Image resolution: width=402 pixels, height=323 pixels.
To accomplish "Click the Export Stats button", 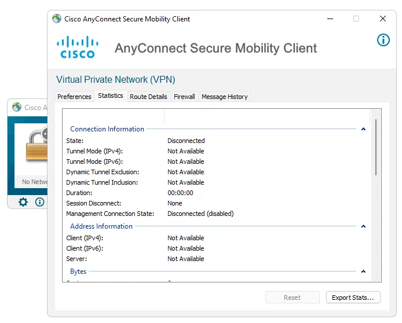I will pyautogui.click(x=353, y=298).
